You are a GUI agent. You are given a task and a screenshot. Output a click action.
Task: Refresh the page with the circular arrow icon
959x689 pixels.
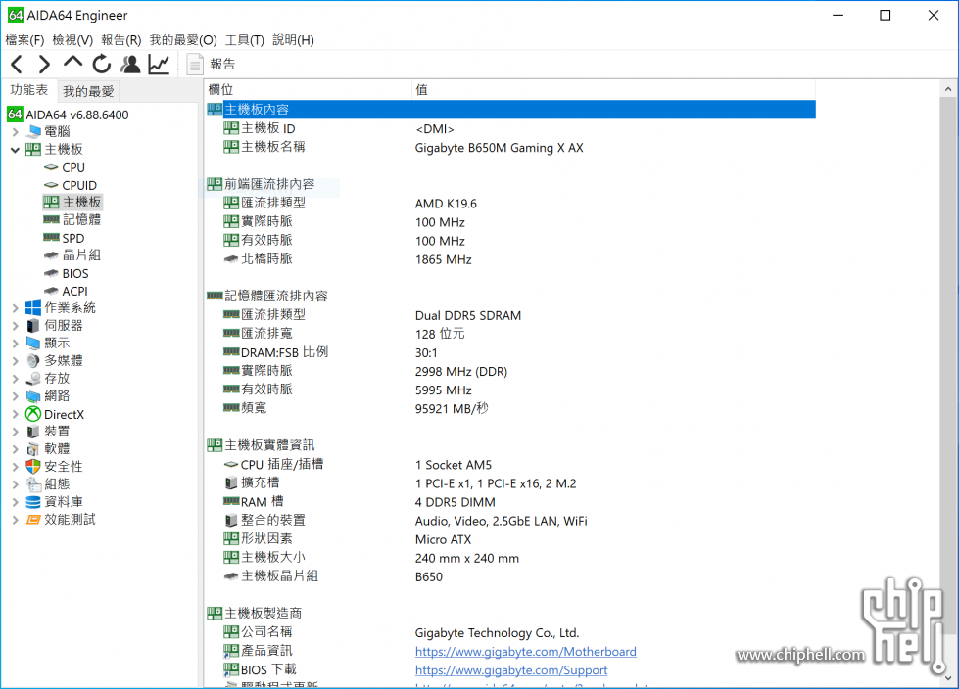pos(102,65)
